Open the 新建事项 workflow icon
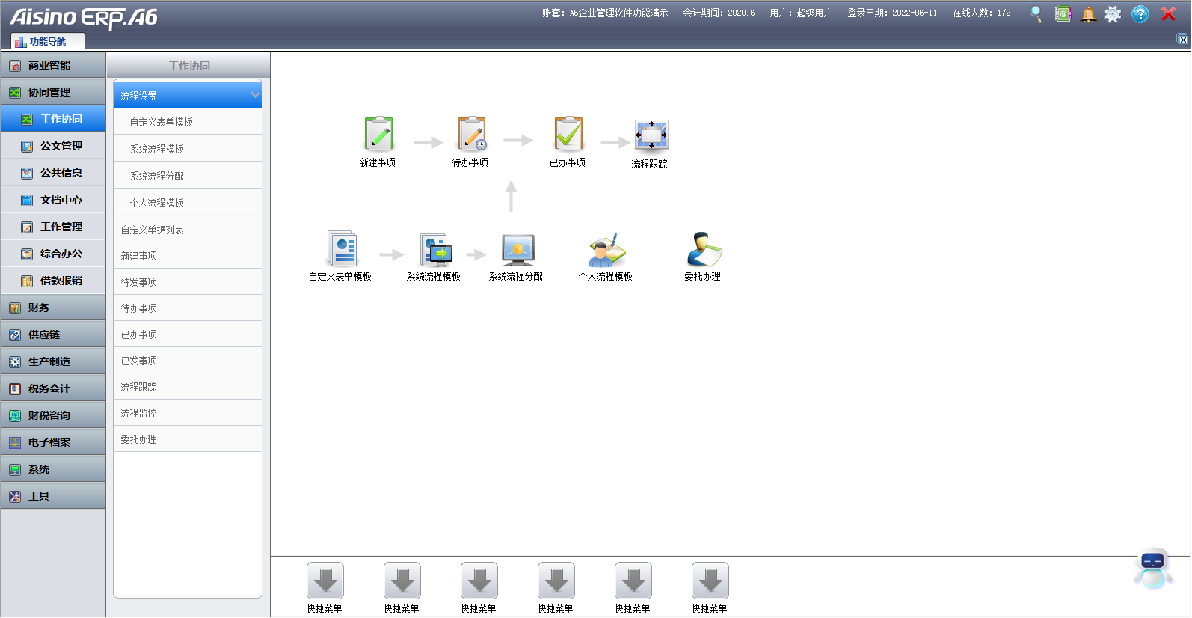This screenshot has width=1192, height=618. [378, 135]
